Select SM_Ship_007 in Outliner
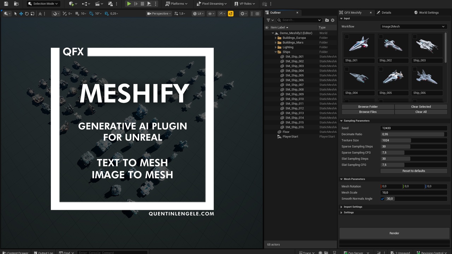The height and width of the screenshot is (254, 452). (x=301, y=85)
